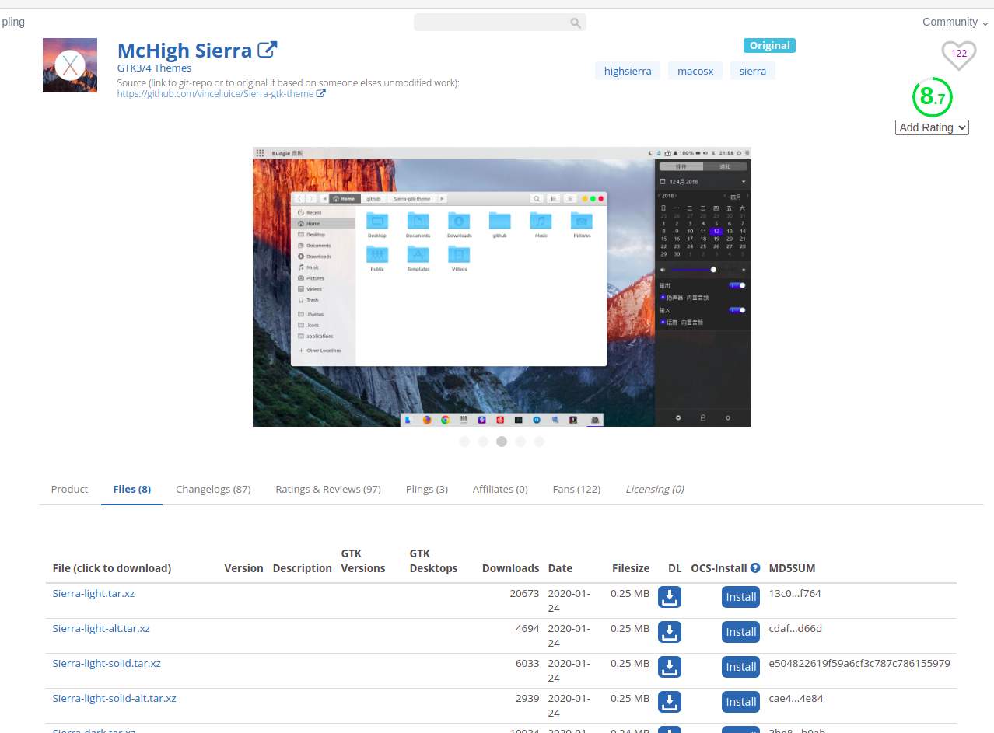Click the McHigh Sierra product logo thumbnail

[x=70, y=65]
